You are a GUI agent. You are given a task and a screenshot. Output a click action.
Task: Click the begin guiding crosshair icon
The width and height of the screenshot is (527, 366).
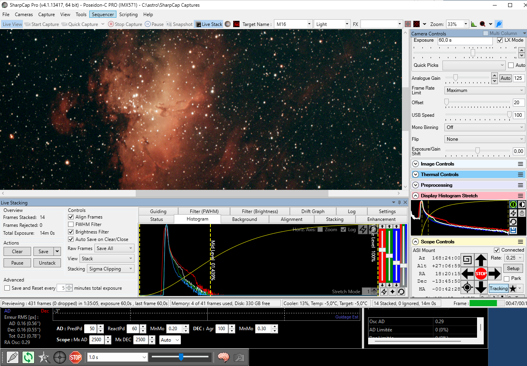click(60, 357)
